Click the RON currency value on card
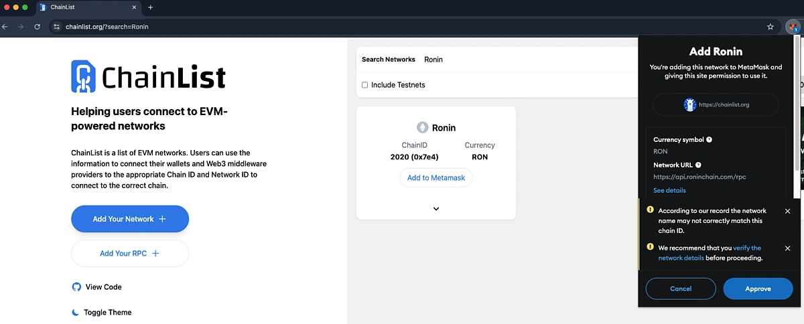The width and height of the screenshot is (804, 324). point(480,157)
